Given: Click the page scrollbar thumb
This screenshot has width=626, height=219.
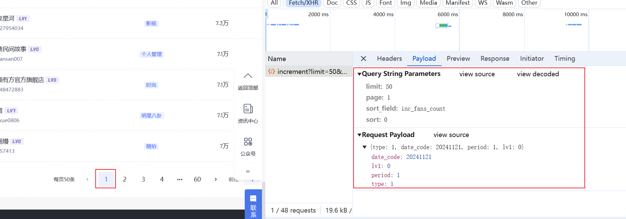Looking at the screenshot, I should pos(264,200).
